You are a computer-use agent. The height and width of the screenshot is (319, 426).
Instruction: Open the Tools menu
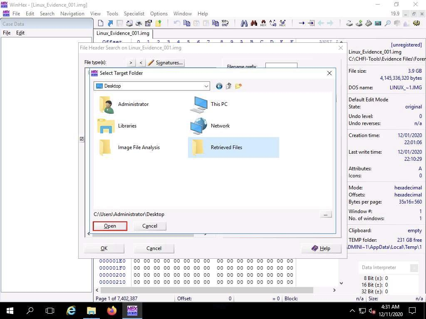(112, 14)
